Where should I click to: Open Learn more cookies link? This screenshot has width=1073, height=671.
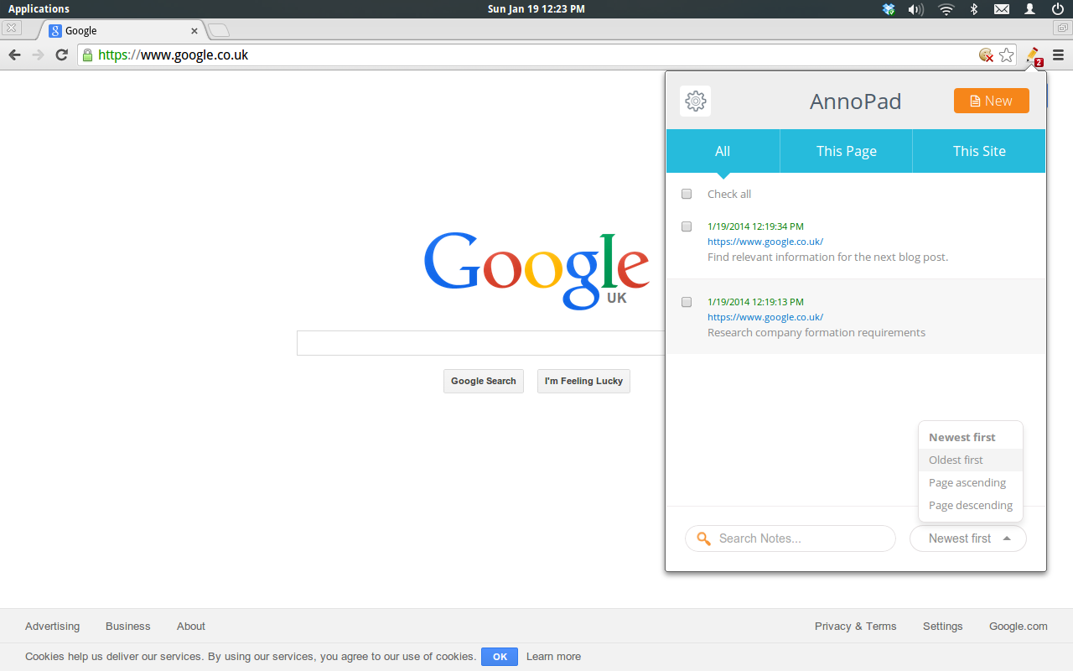[x=553, y=657]
